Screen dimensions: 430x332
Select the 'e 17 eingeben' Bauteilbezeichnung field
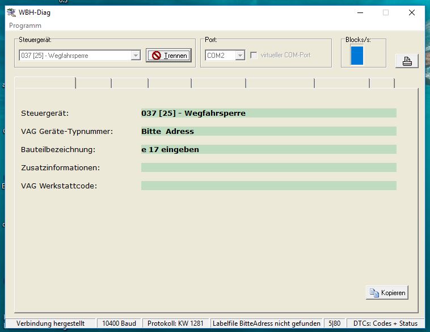click(268, 149)
